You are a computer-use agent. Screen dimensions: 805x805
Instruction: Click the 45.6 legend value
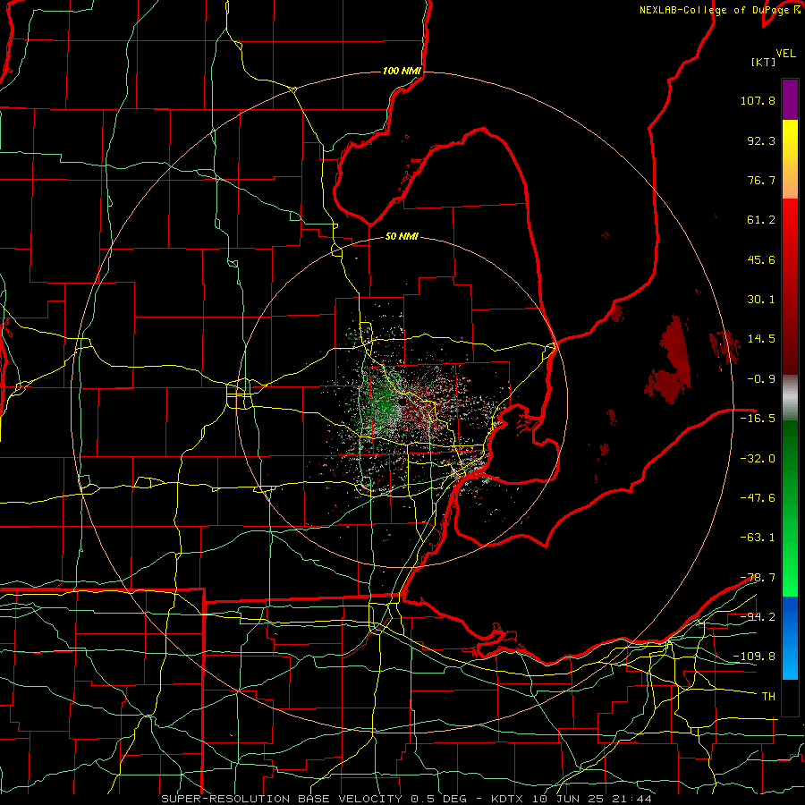(x=761, y=259)
